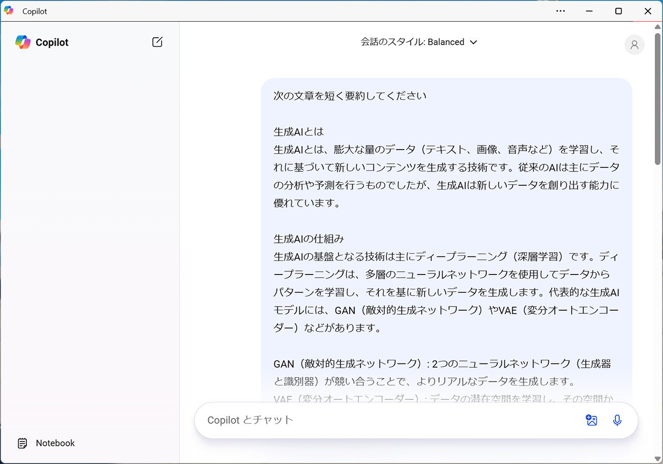Activate the microphone voice input icon
The height and width of the screenshot is (464, 663).
[x=617, y=420]
